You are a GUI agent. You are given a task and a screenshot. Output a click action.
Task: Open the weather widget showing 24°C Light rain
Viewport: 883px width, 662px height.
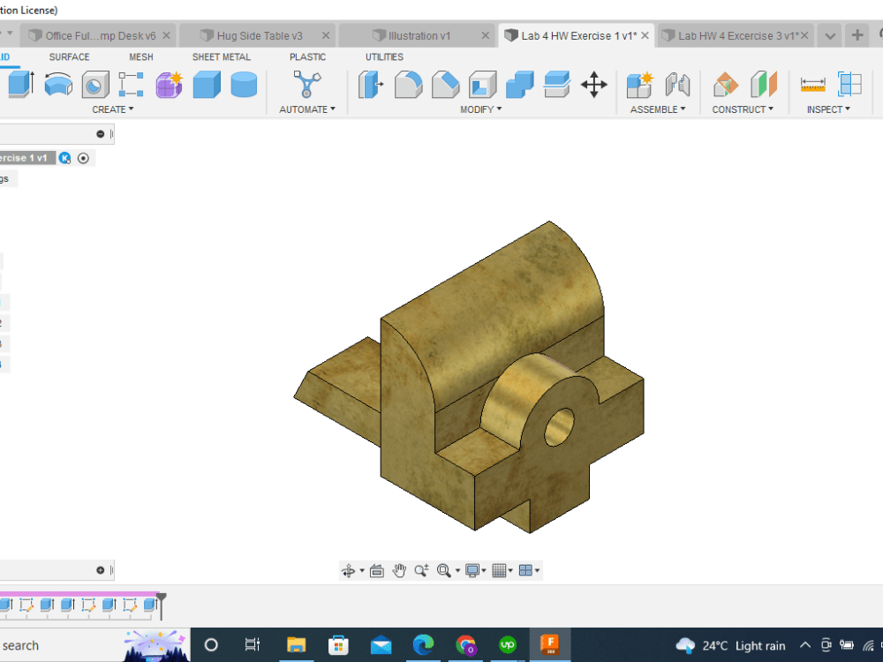coord(731,646)
